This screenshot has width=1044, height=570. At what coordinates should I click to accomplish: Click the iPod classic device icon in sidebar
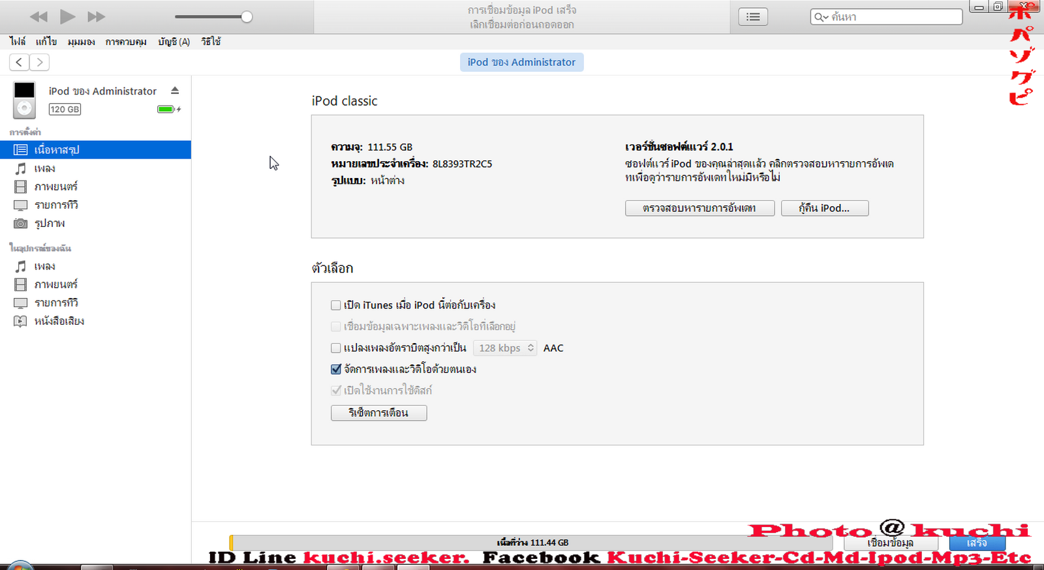tap(24, 100)
